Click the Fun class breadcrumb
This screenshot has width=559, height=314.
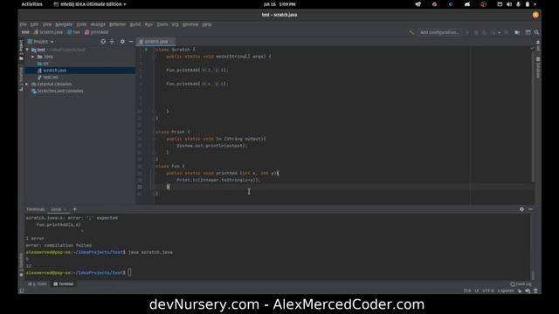point(73,32)
